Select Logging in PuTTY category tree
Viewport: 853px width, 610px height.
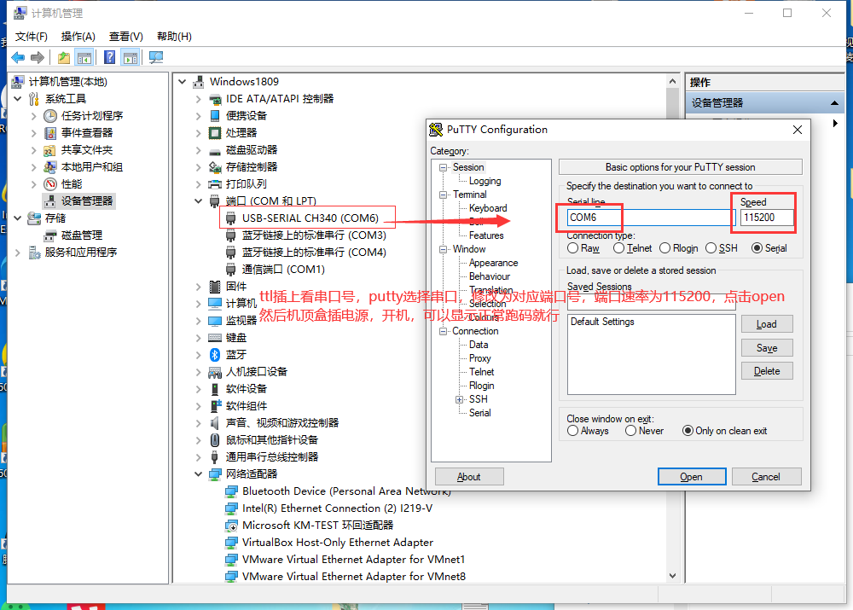pos(485,181)
